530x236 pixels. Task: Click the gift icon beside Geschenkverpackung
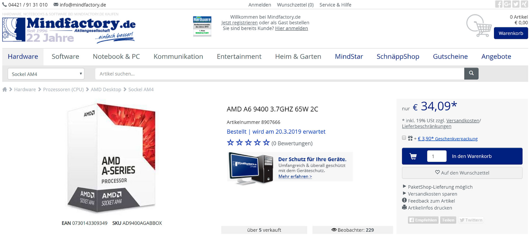[410, 138]
